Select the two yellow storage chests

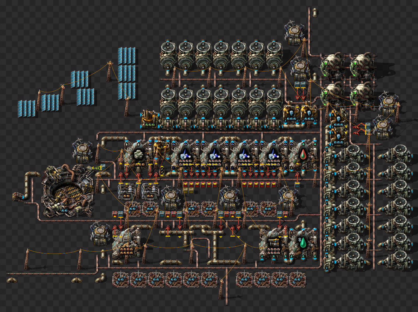(x=188, y=190)
